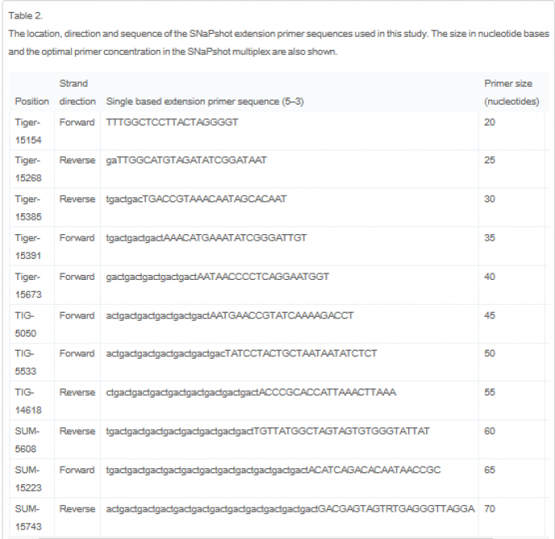Click the TTTGGCTCCTTACTAGGGGT sequence cell
The image size is (555, 539).
point(172,121)
